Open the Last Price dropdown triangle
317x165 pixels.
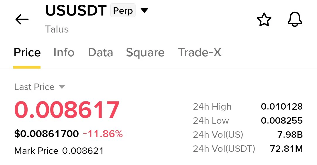click(62, 87)
